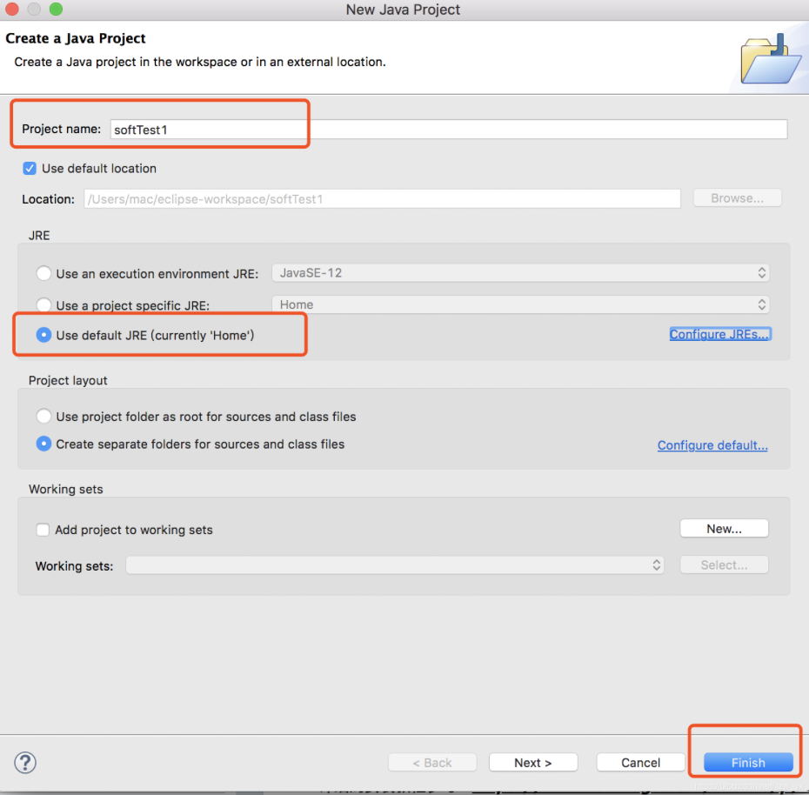Enable Add project to working sets
The image size is (809, 795).
[x=43, y=530]
